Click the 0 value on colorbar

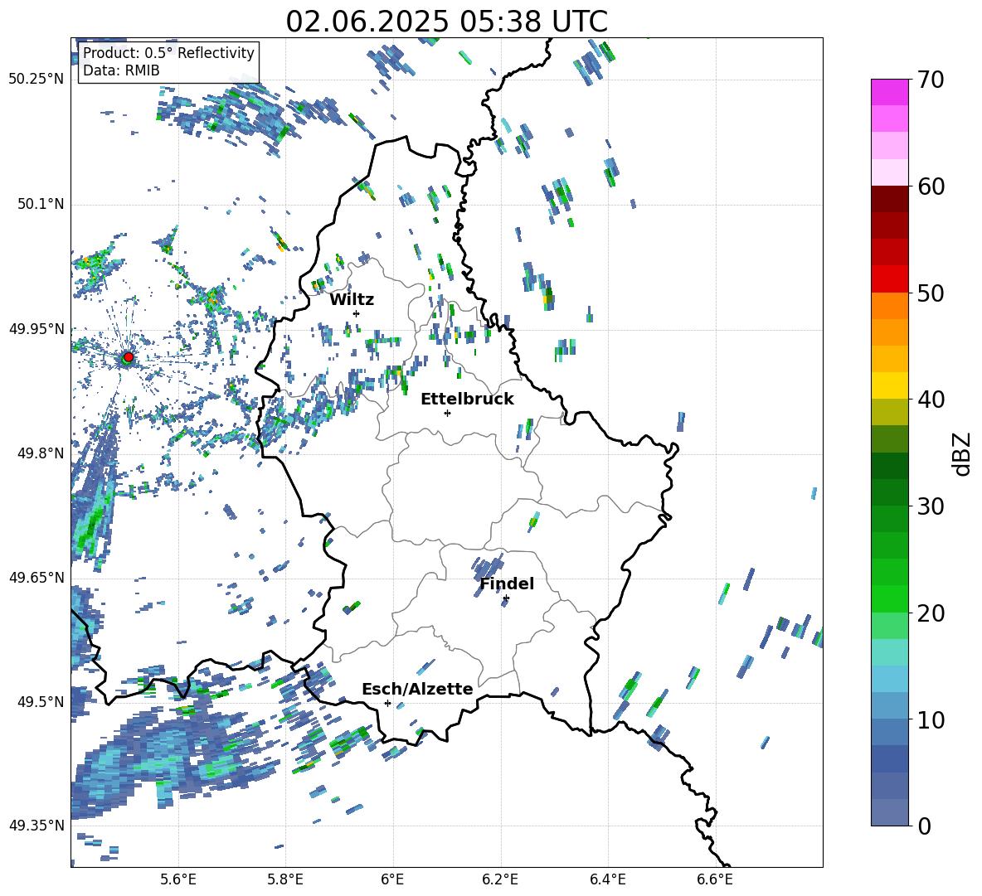pyautogui.click(x=924, y=826)
